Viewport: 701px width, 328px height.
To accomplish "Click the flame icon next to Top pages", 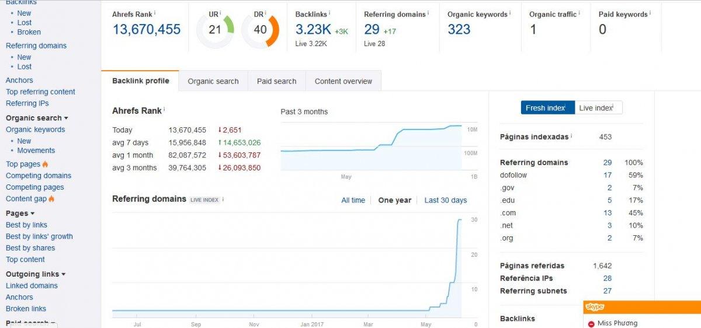I will click(x=46, y=164).
